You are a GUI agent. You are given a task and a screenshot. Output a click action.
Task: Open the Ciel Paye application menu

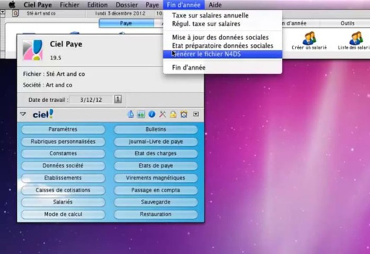coord(37,5)
